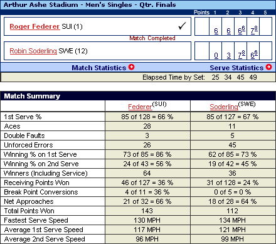Click the '1st Serve %' row label
The image size is (276, 244).
(x=23, y=117)
